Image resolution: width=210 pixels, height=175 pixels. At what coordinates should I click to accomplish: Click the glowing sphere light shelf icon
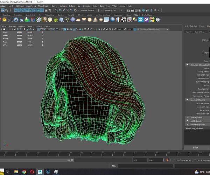click(90, 20)
